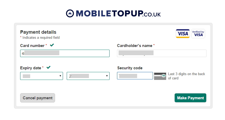
Task: Click the 'Last 3 digits on the back' hint
Action: tap(187, 74)
